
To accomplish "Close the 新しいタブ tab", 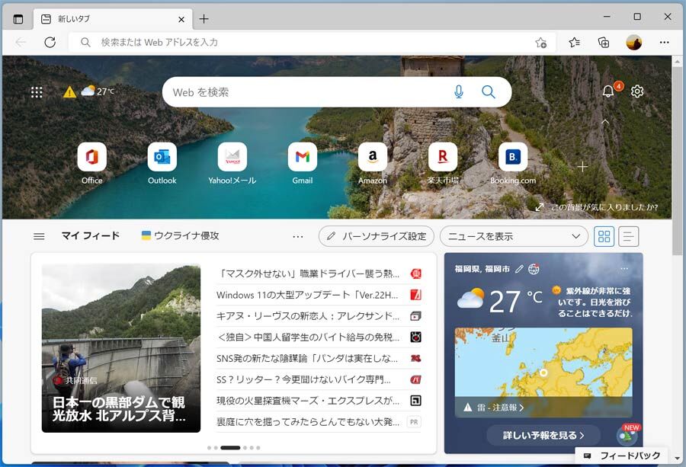I will click(x=181, y=19).
